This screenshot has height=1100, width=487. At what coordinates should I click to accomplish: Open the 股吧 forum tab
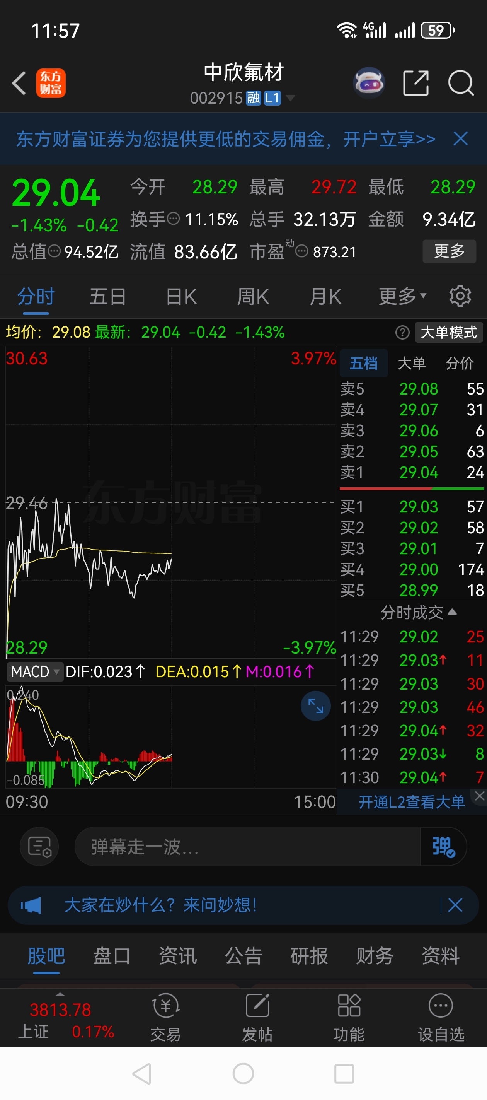point(46,956)
